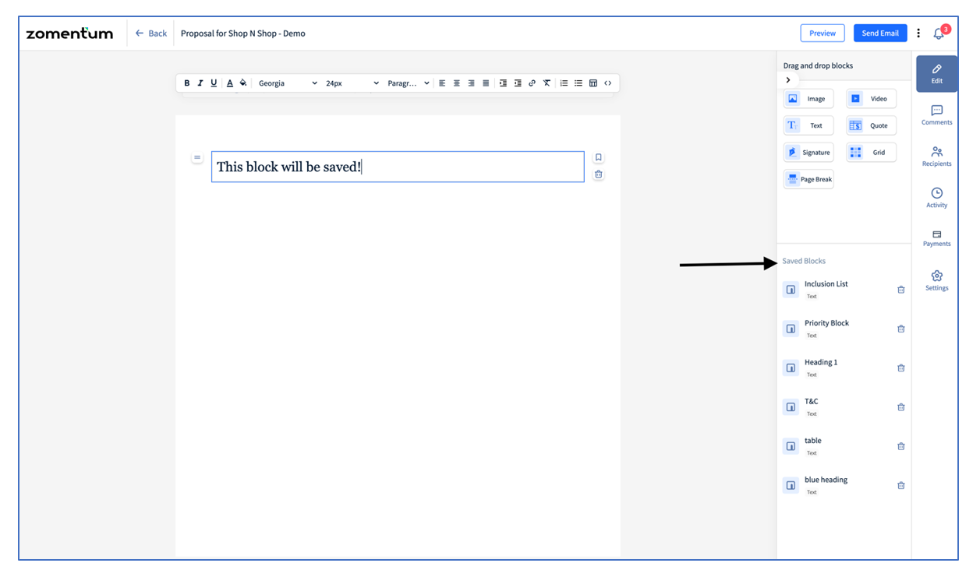Open the text highlight color picker
Viewport: 980px width, 570px height.
tap(243, 83)
